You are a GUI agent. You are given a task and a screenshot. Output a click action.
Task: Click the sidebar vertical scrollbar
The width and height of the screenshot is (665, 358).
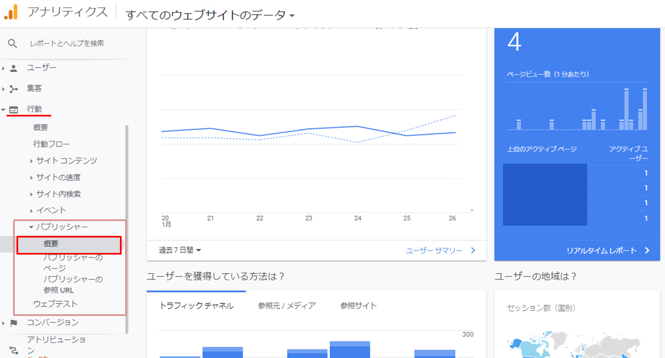126,229
